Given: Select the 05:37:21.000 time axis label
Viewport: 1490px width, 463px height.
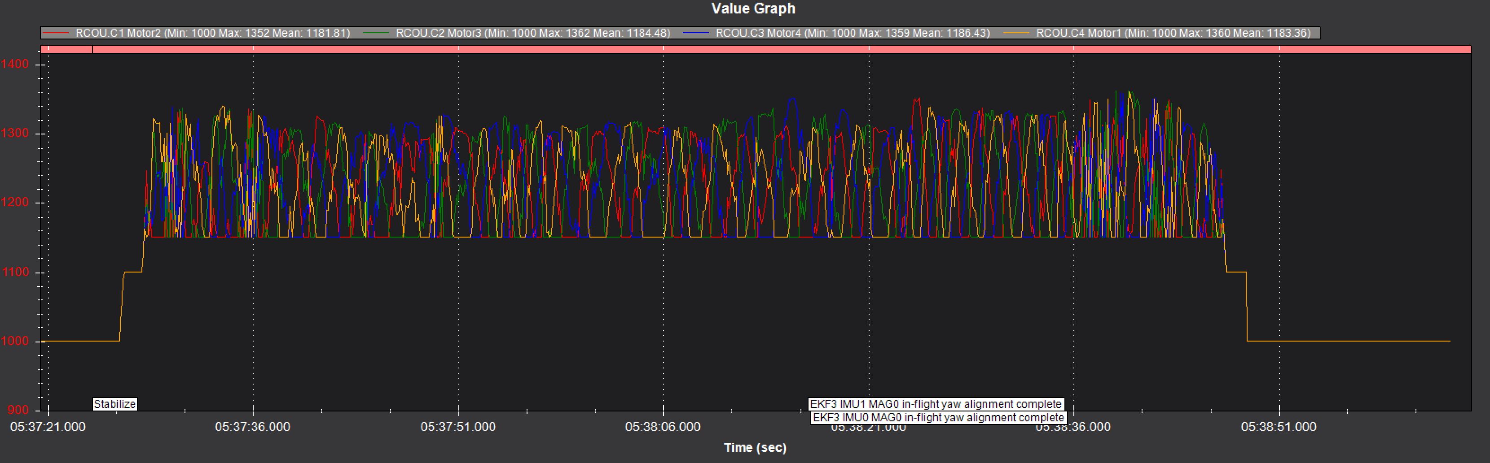Looking at the screenshot, I should coord(48,427).
